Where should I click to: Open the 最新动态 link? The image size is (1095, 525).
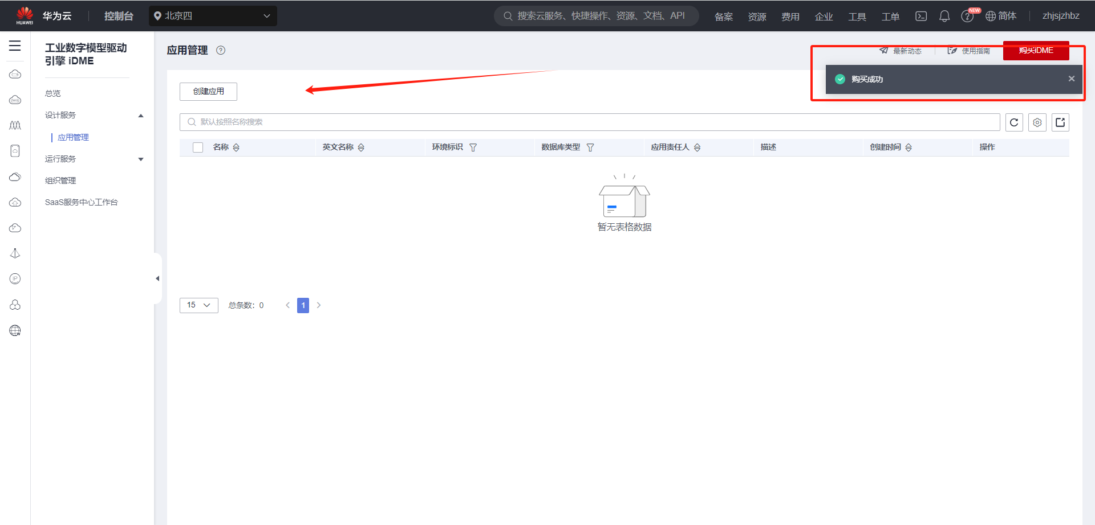[901, 51]
